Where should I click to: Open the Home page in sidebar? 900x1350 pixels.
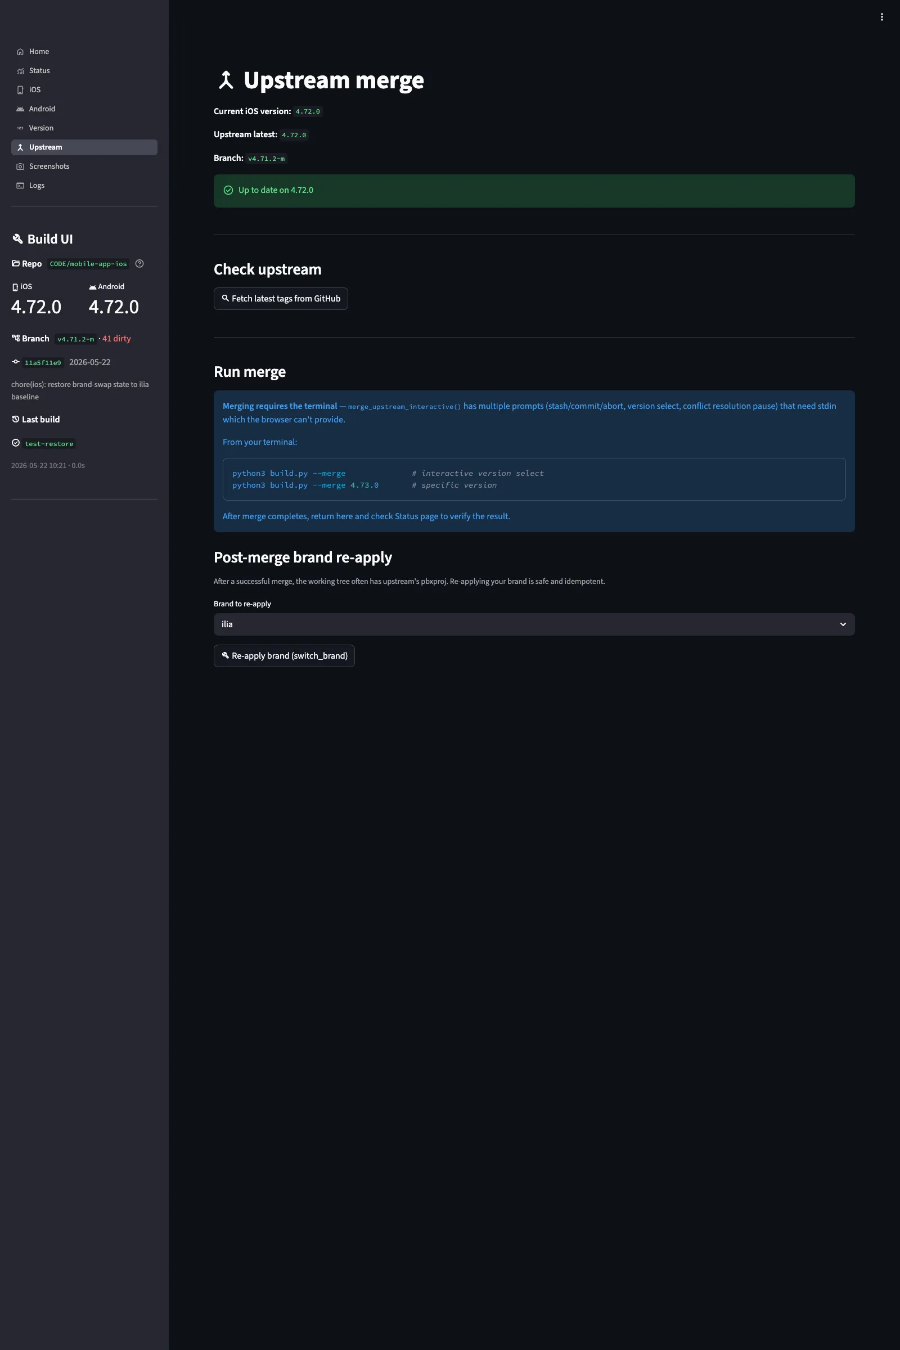[84, 52]
